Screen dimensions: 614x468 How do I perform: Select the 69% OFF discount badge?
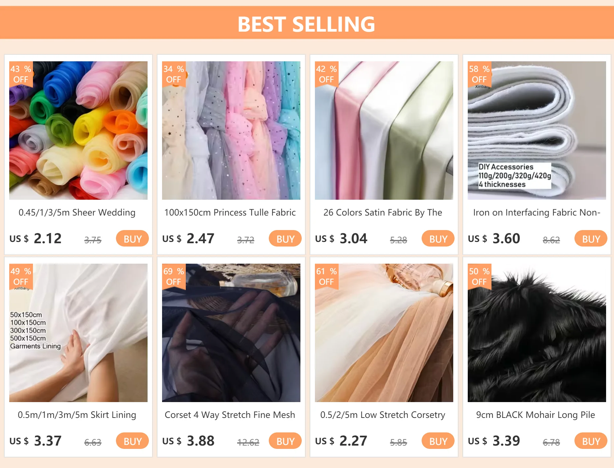coord(174,277)
